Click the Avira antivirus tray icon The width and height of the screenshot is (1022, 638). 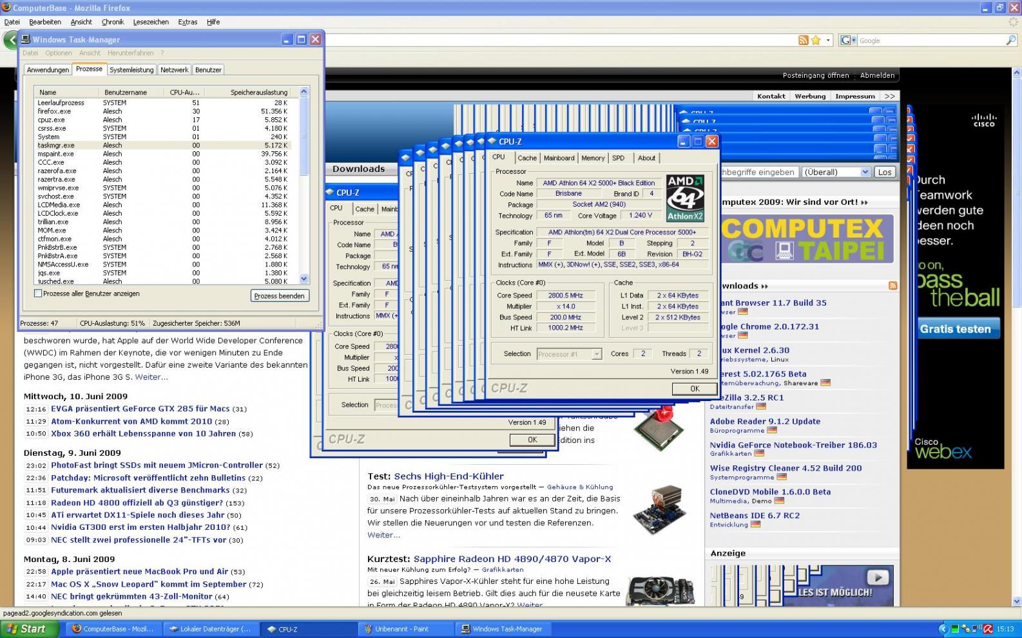point(987,629)
